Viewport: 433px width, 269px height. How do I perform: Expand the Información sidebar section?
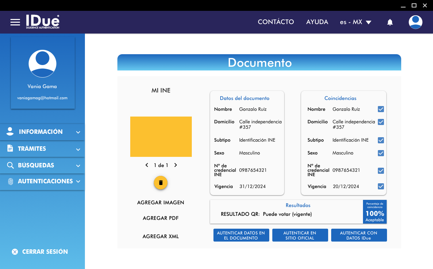tap(42, 132)
